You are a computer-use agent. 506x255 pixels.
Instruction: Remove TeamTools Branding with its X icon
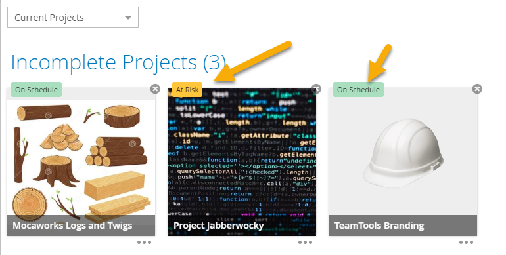(477, 88)
